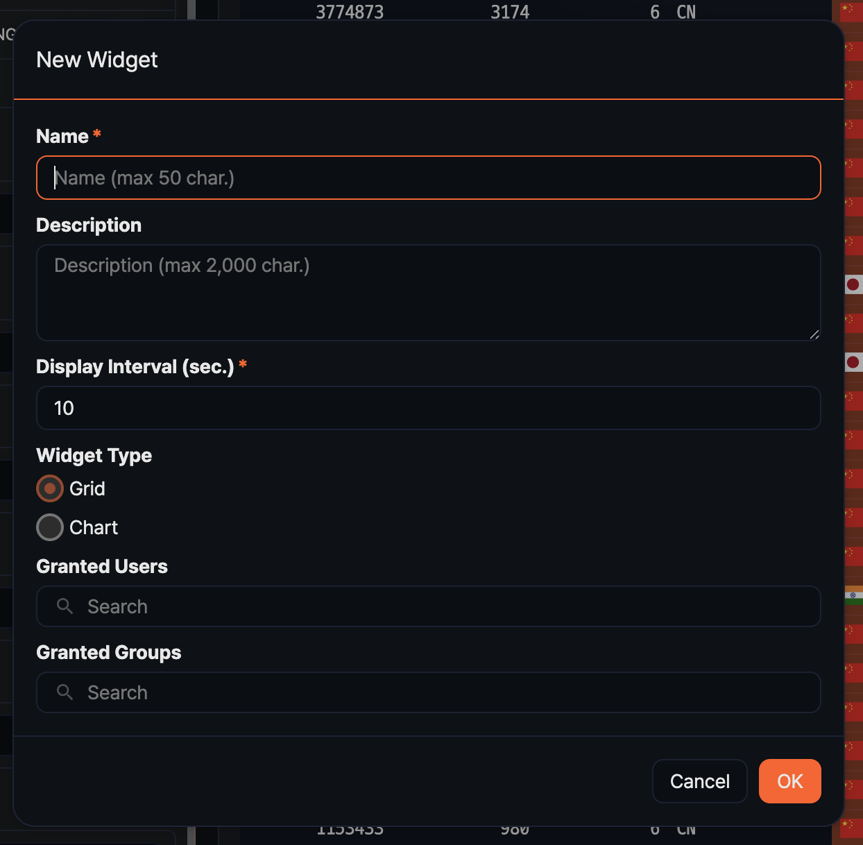The width and height of the screenshot is (863, 845).
Task: Click the resize grip on the Description box
Action: click(814, 336)
